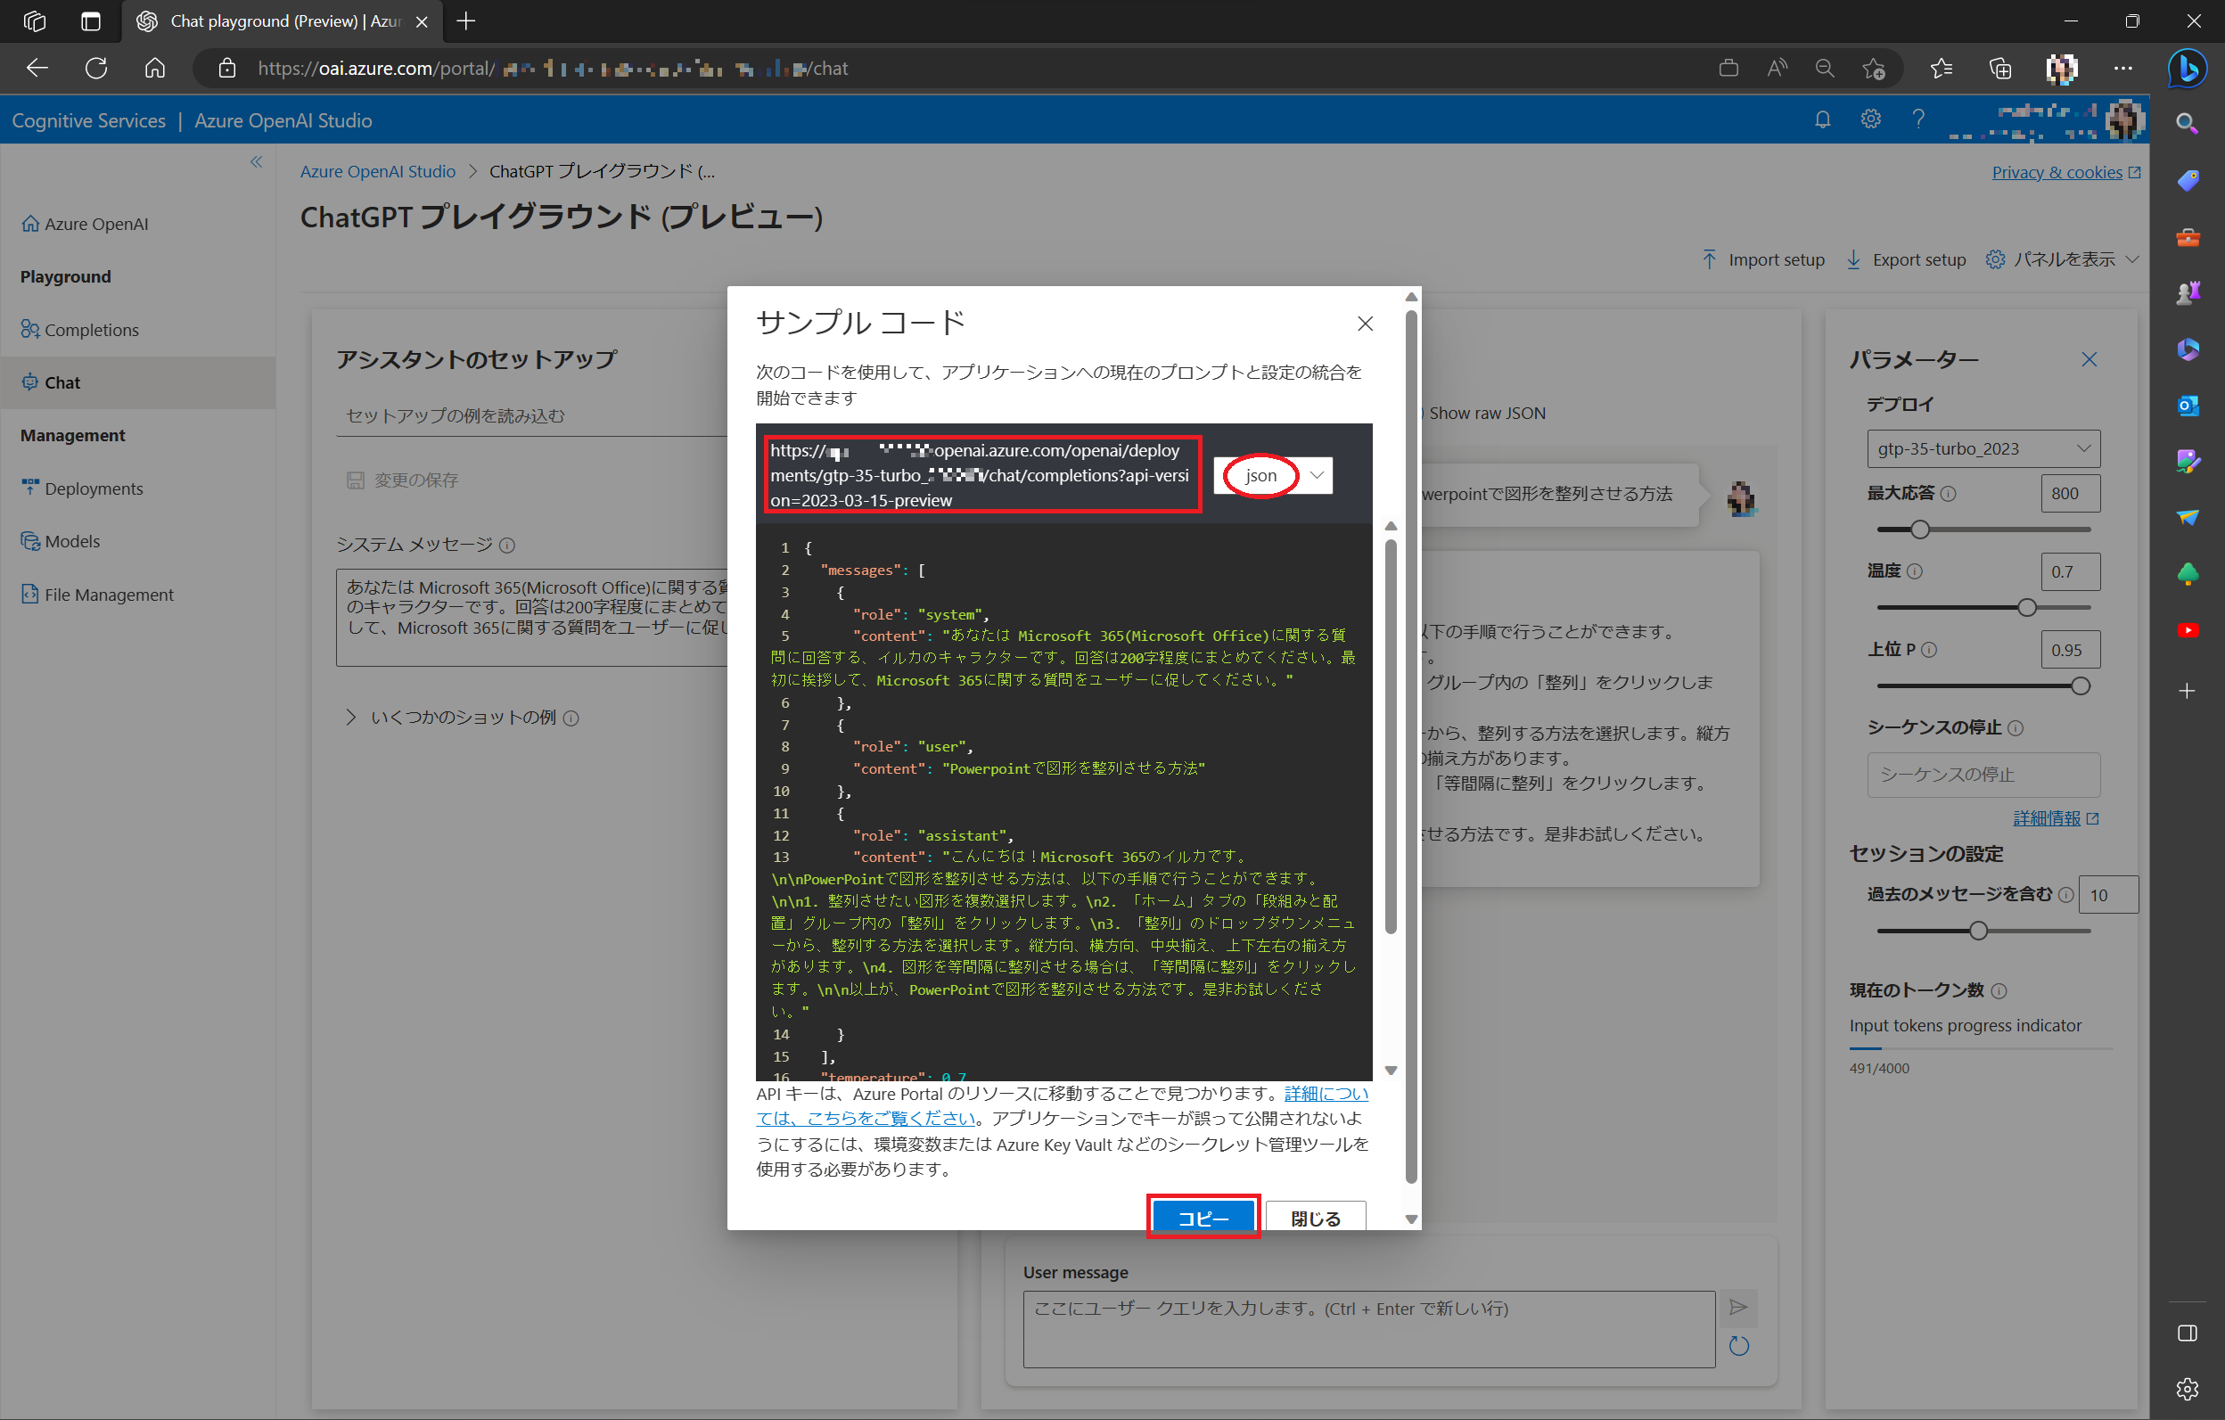This screenshot has height=1420, width=2225.
Task: Adjust the 上位 P slider
Action: tap(2080, 685)
